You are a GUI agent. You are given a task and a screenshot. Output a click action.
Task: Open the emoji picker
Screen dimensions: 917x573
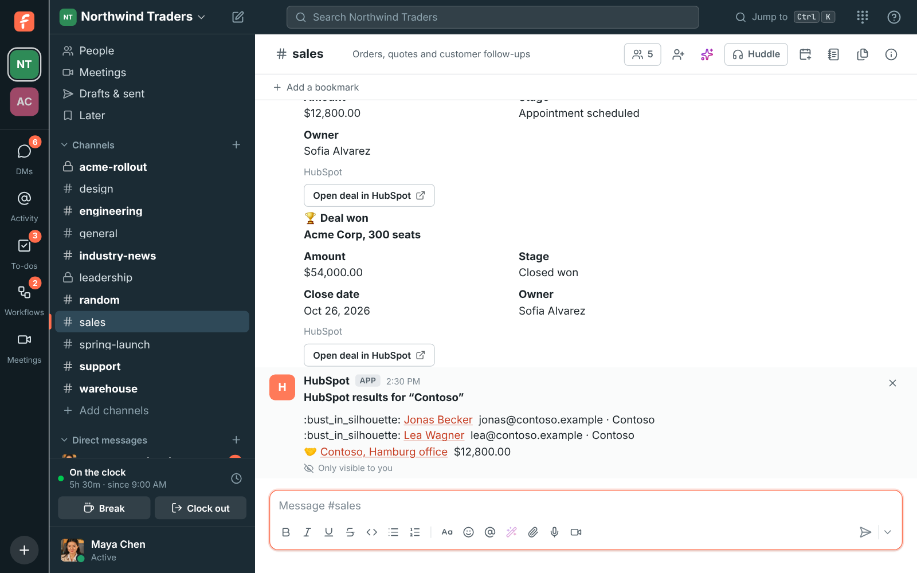click(468, 532)
